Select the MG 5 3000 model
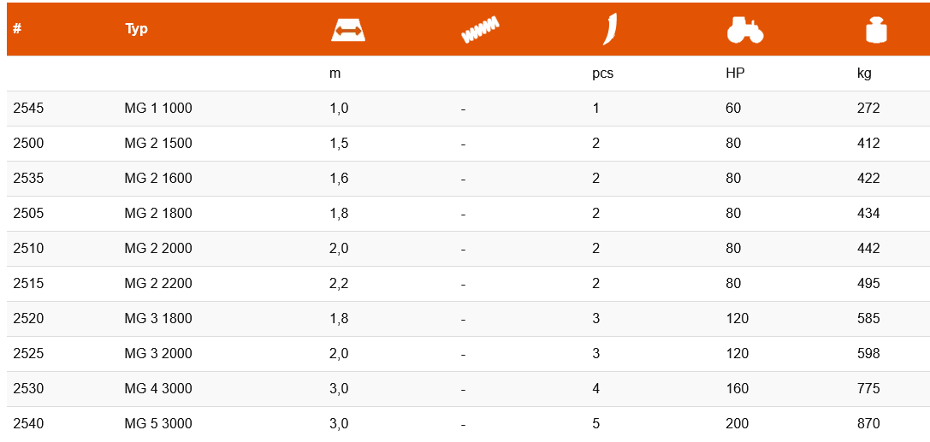Image resolution: width=930 pixels, height=442 pixels. [158, 424]
